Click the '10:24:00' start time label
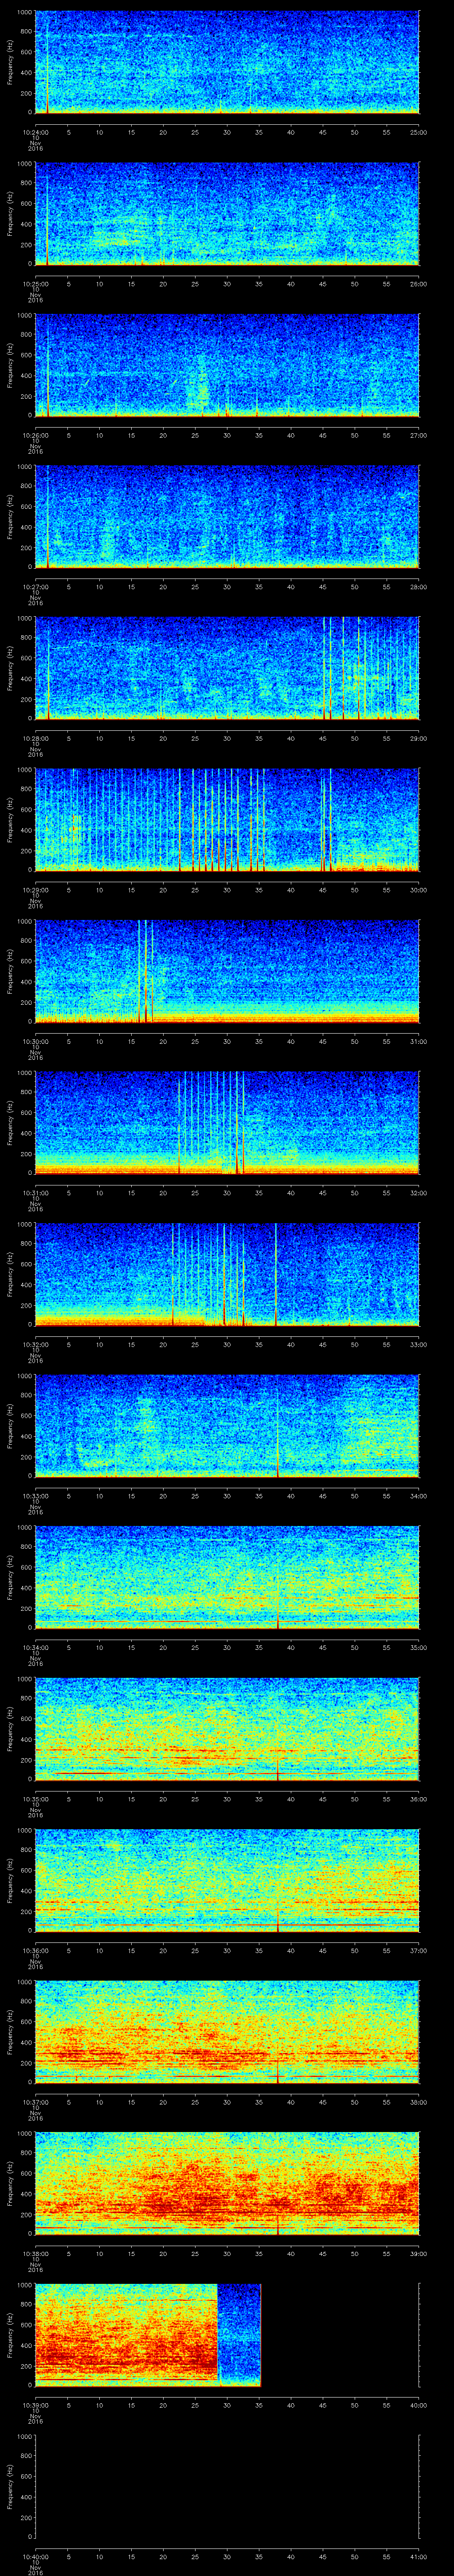Viewport: 454px width, 2576px height. (35, 132)
